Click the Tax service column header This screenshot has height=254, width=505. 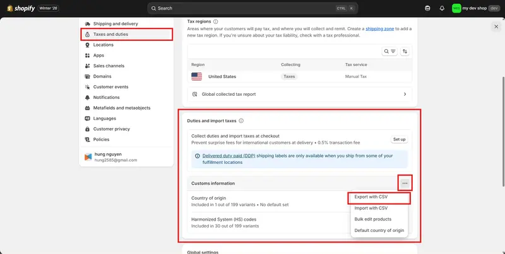pyautogui.click(x=356, y=65)
